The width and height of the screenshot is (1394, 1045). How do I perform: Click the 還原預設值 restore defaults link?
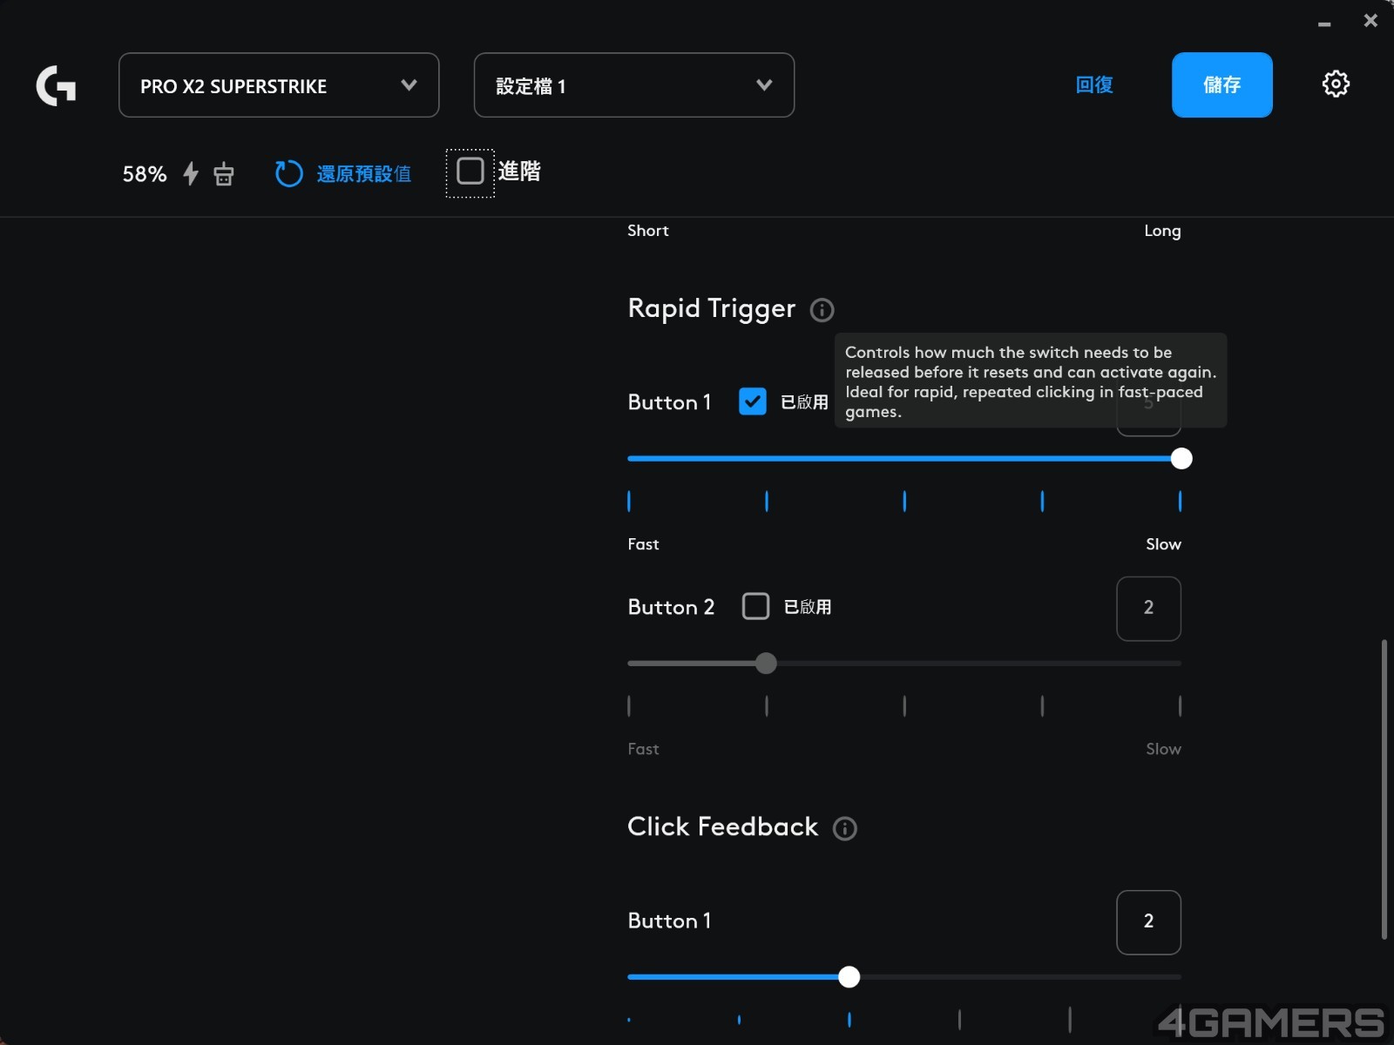pos(363,174)
